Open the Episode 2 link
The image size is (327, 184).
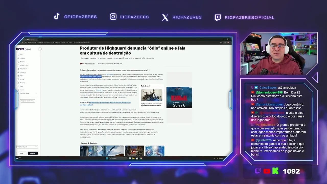pyautogui.click(x=99, y=90)
